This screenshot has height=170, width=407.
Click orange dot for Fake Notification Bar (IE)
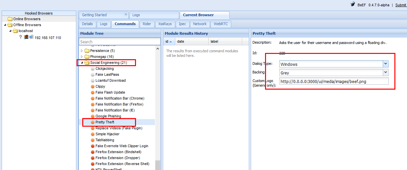click(x=93, y=110)
